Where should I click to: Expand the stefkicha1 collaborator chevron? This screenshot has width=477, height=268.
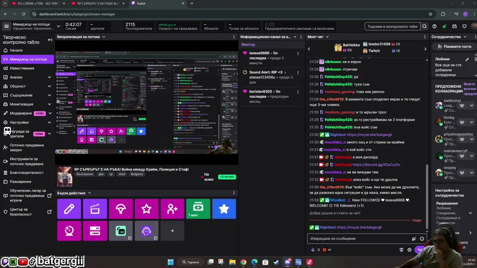point(471,106)
